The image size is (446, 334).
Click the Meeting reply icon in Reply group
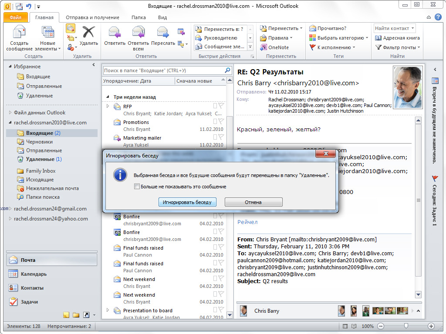tap(181, 31)
